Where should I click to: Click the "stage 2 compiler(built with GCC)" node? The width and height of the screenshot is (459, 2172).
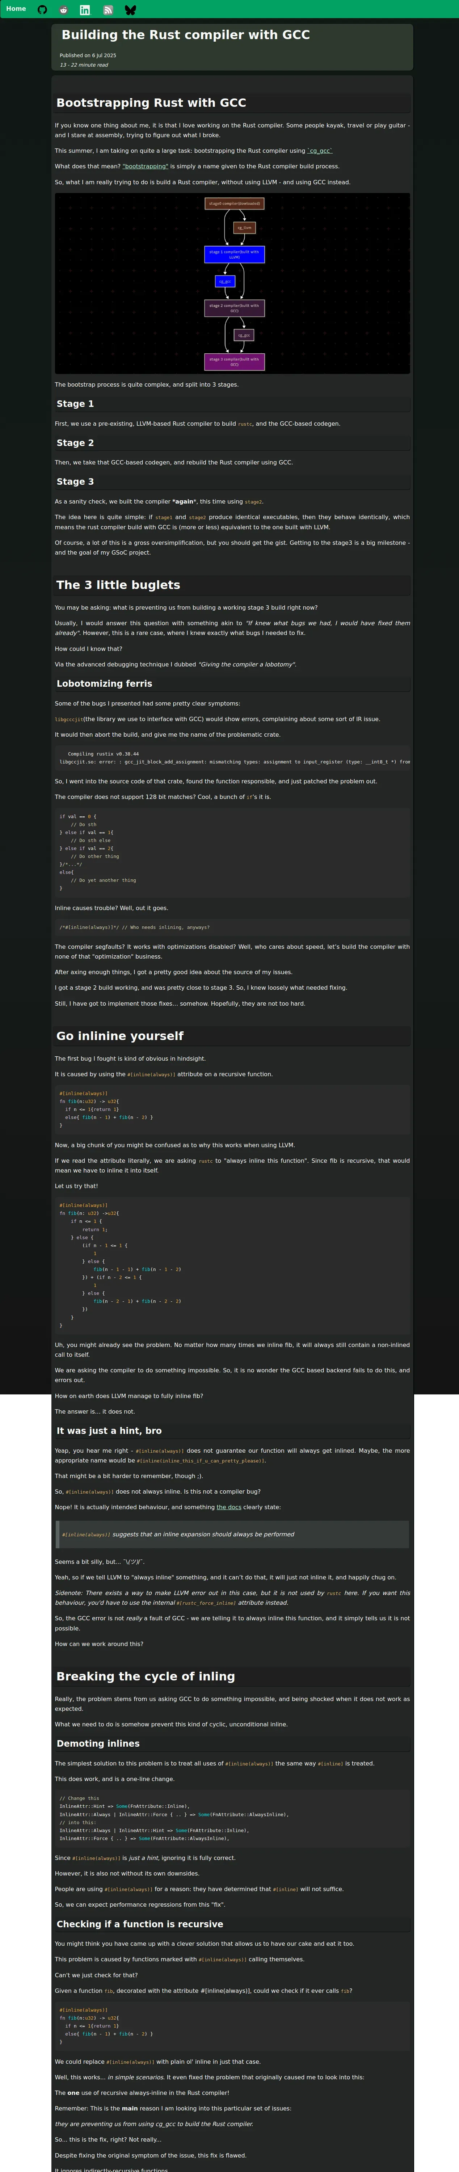pos(235,308)
